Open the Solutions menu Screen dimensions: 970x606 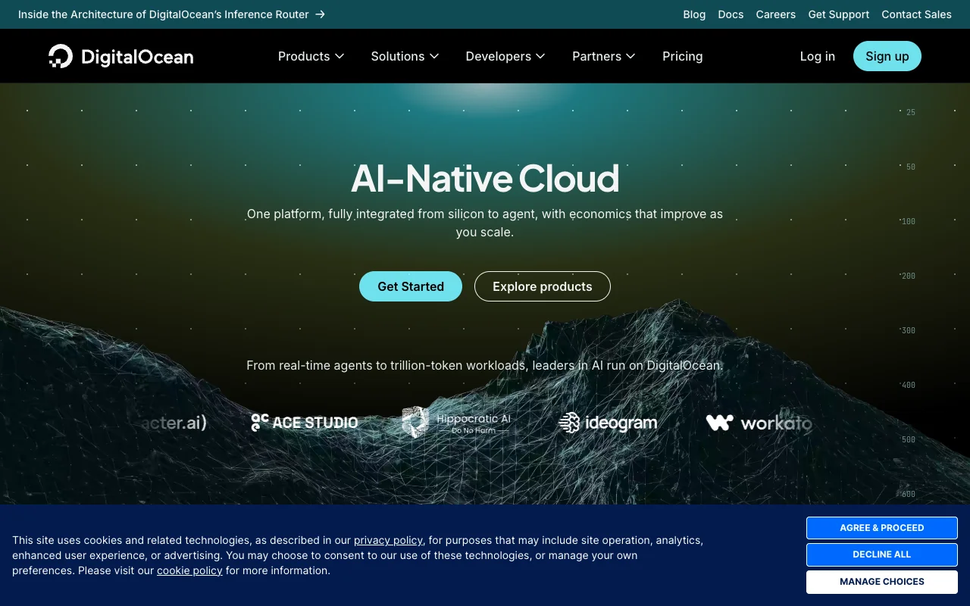[x=405, y=56]
